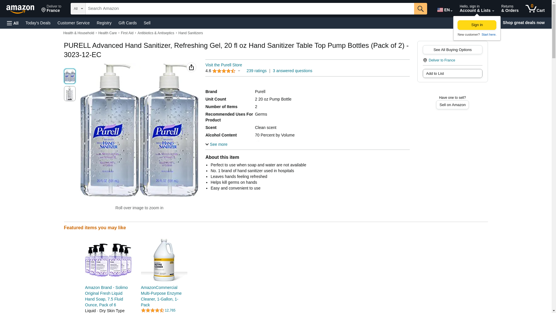Expand See more product details
556x313 pixels.
click(216, 144)
